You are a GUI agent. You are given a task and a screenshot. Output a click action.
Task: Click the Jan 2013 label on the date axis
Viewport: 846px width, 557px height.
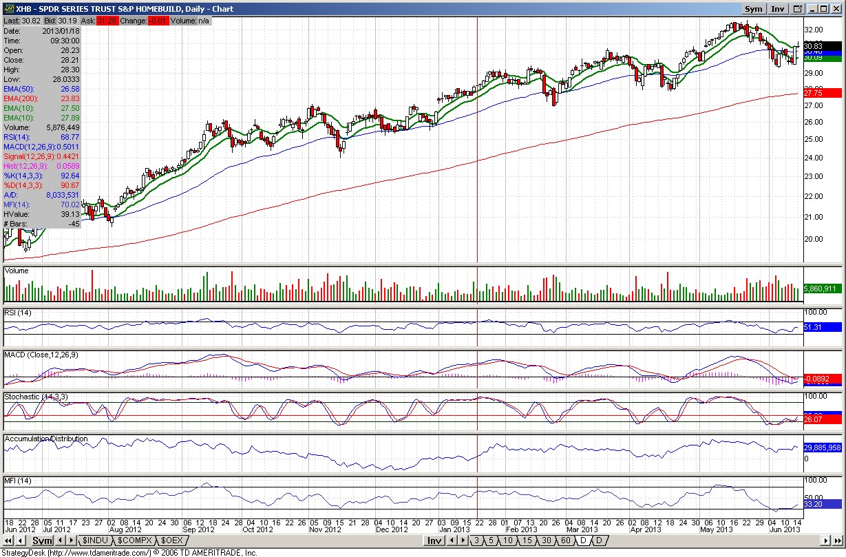click(x=455, y=529)
